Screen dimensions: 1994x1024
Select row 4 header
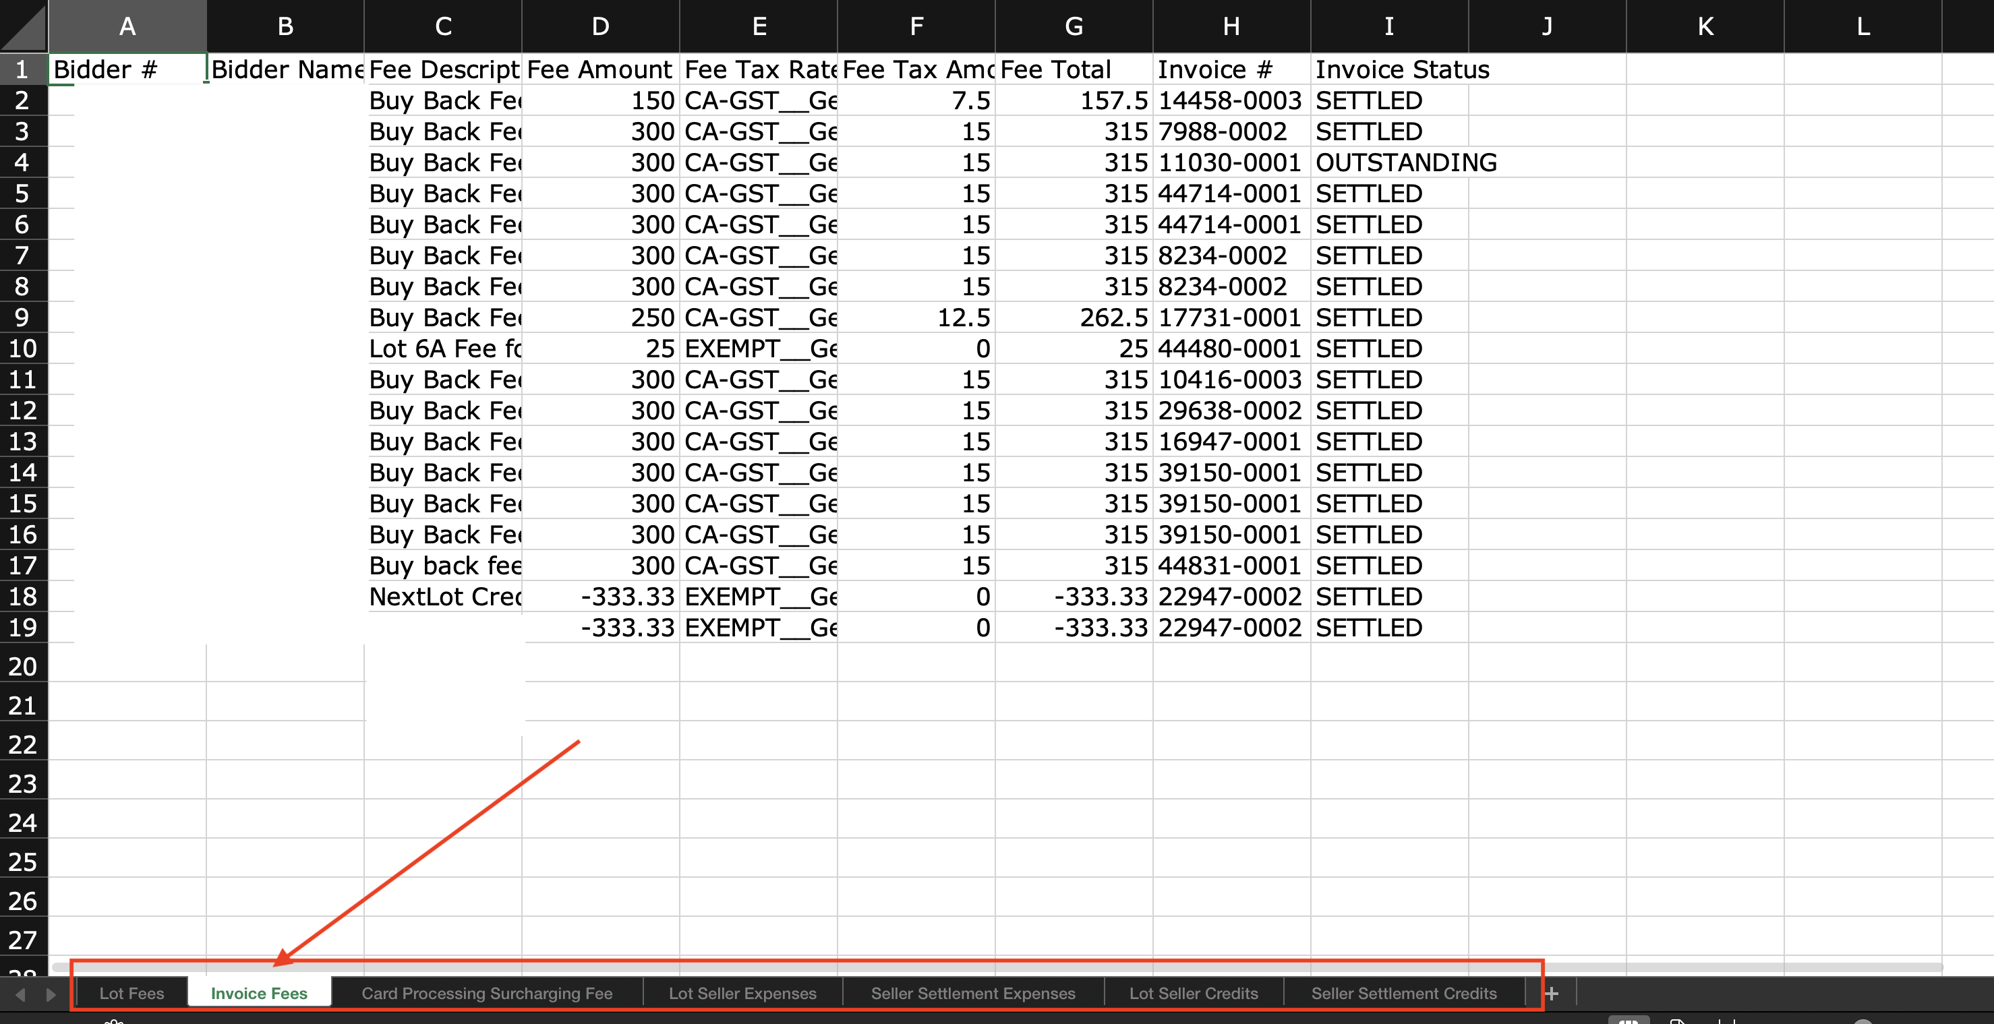pos(24,162)
